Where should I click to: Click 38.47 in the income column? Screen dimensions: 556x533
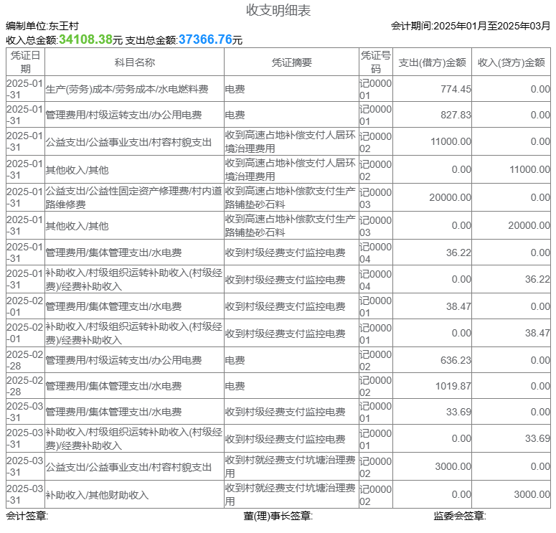(x=537, y=333)
